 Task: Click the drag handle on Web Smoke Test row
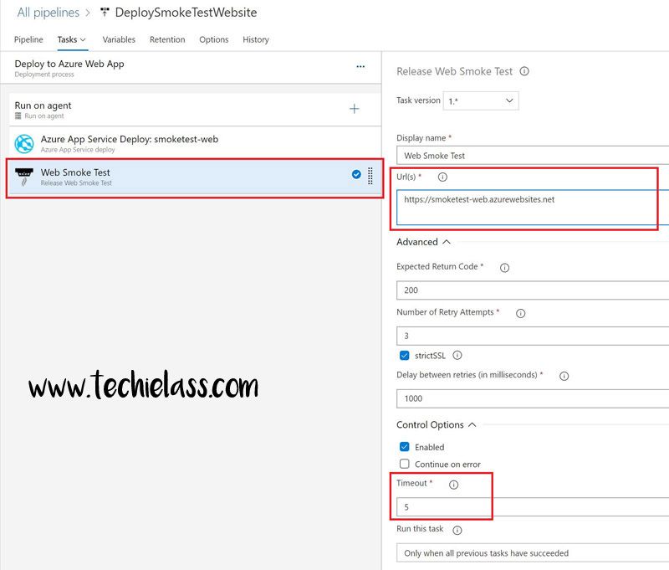tap(370, 176)
